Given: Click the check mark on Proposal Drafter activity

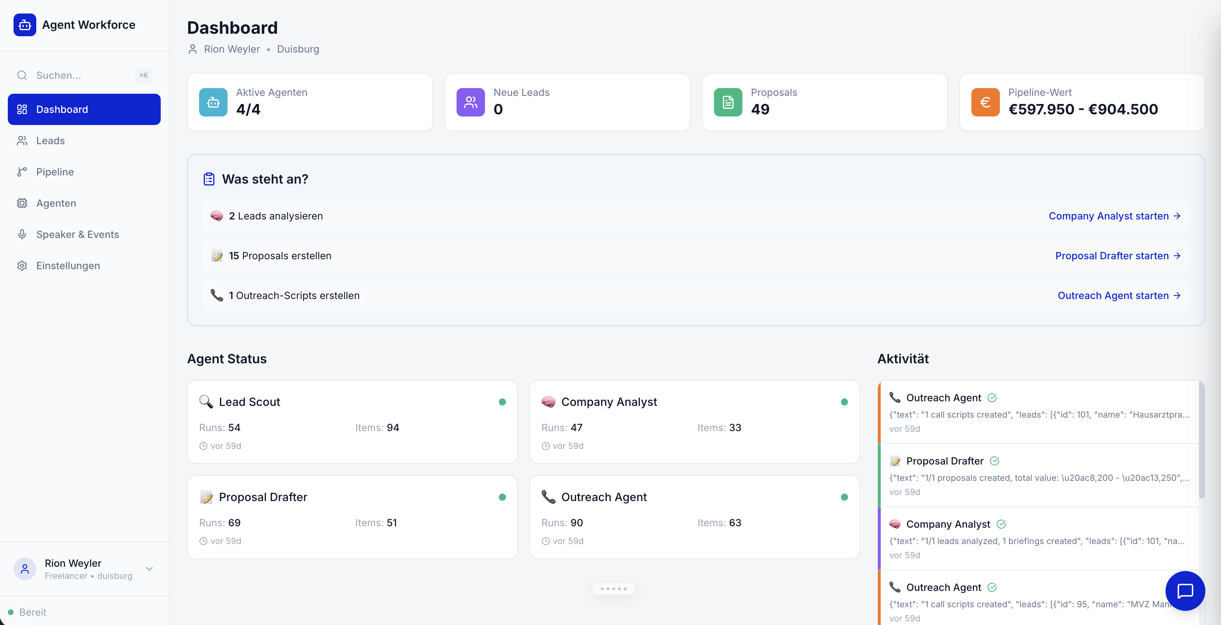Looking at the screenshot, I should [x=995, y=461].
